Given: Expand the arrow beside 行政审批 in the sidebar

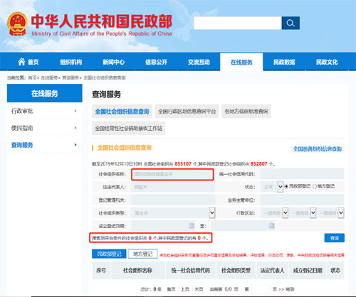Looking at the screenshot, I should coord(75,111).
